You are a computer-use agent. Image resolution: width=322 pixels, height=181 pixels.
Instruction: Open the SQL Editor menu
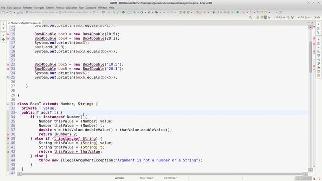click(71, 8)
